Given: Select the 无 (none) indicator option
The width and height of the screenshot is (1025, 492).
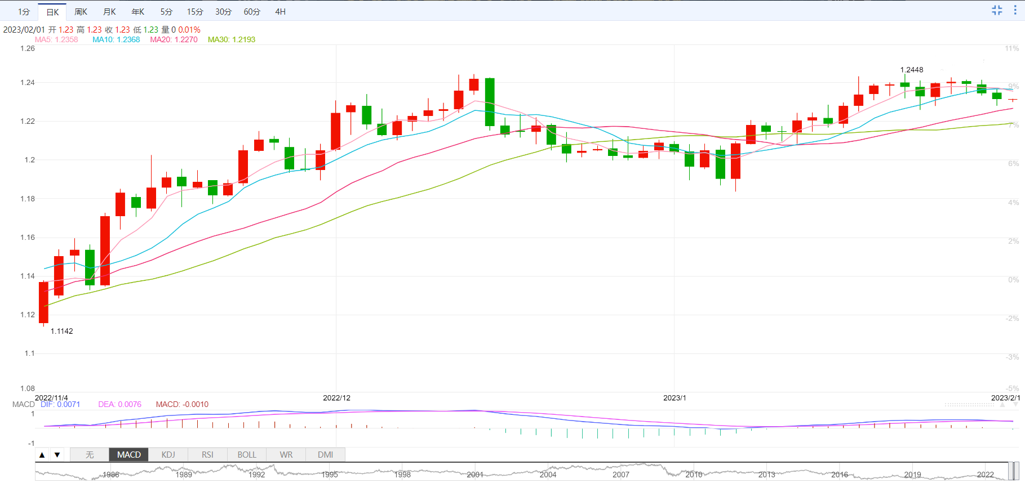Looking at the screenshot, I should (x=90, y=455).
